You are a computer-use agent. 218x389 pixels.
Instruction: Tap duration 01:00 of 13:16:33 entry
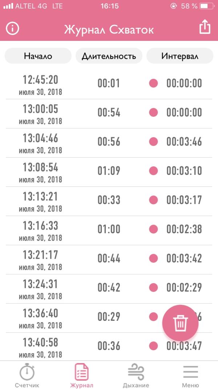109,229
